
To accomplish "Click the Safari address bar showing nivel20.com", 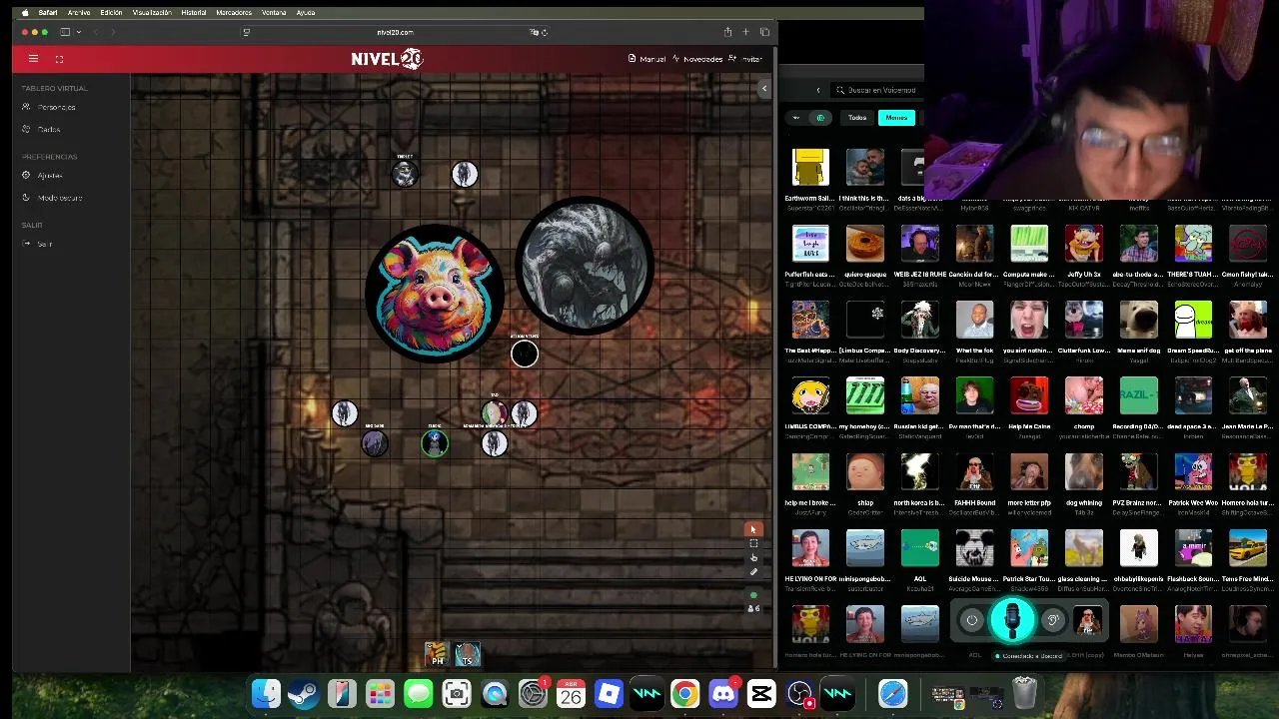I will pos(395,32).
